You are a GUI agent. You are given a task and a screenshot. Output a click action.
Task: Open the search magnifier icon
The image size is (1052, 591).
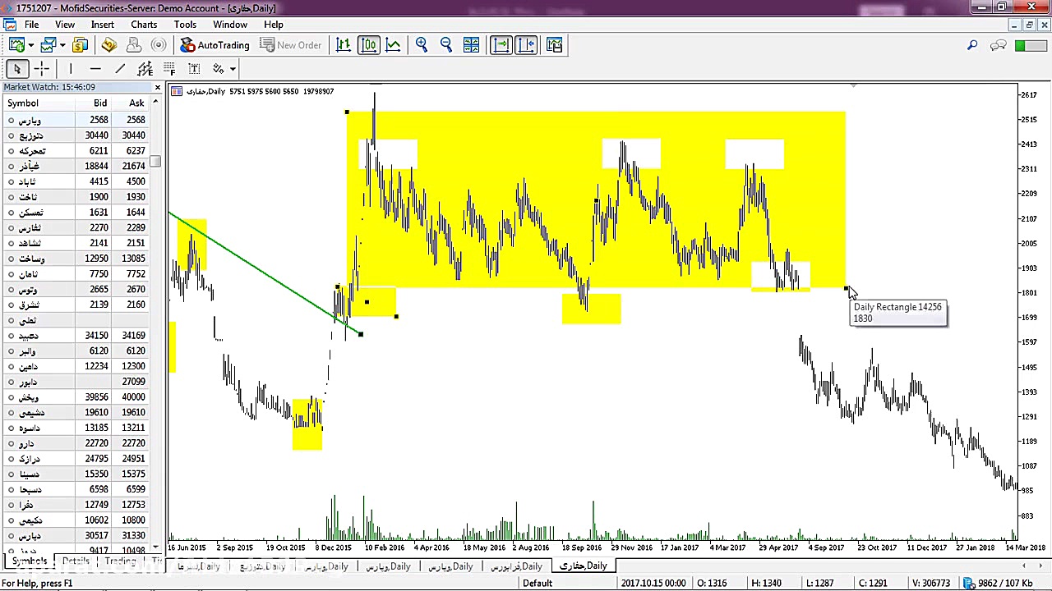pyautogui.click(x=972, y=45)
